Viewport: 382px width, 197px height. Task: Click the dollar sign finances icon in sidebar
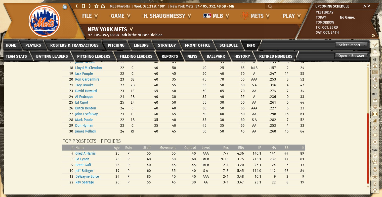(x=375, y=184)
